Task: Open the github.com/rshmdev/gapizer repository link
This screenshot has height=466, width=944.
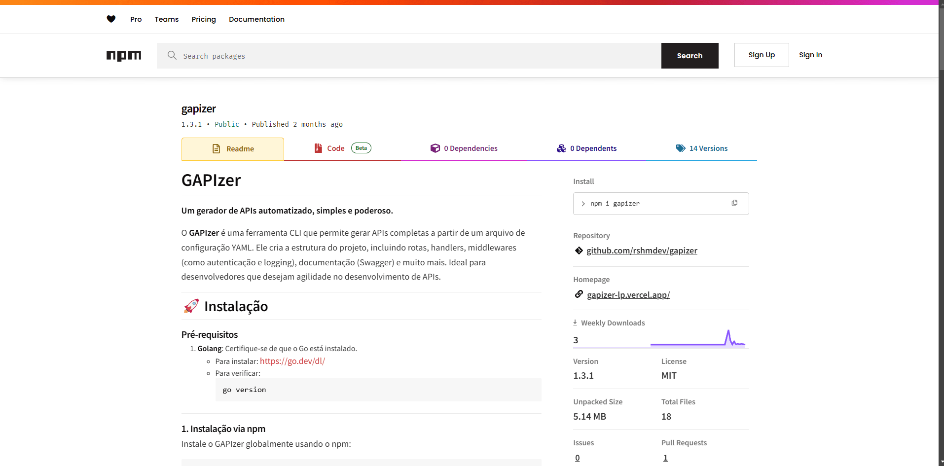Action: coord(642,251)
